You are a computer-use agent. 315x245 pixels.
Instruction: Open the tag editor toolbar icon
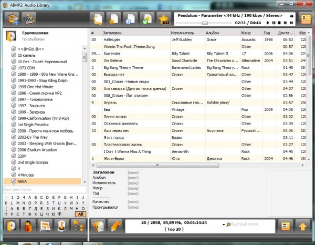point(29,19)
